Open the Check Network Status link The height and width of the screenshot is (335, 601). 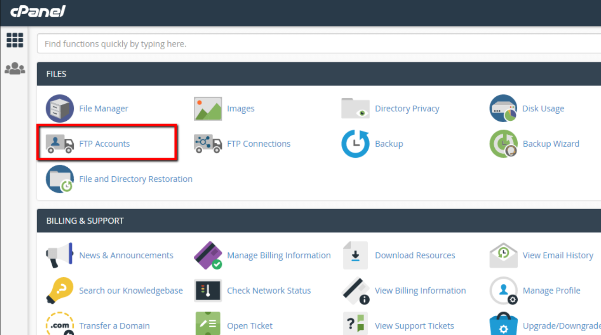pyautogui.click(x=269, y=291)
